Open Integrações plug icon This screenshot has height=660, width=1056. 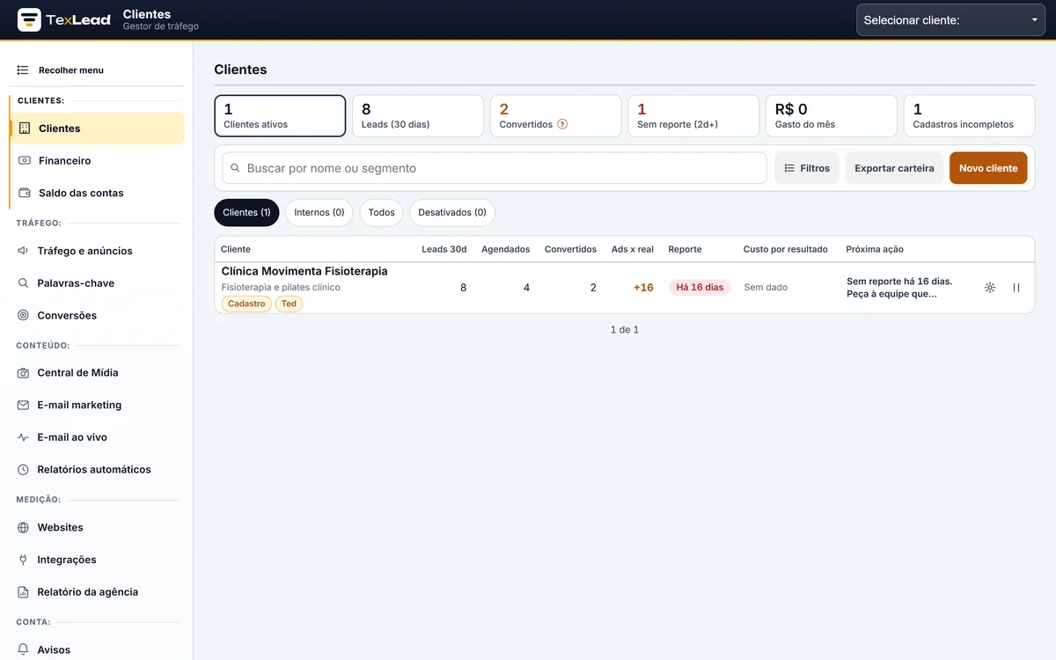click(23, 560)
